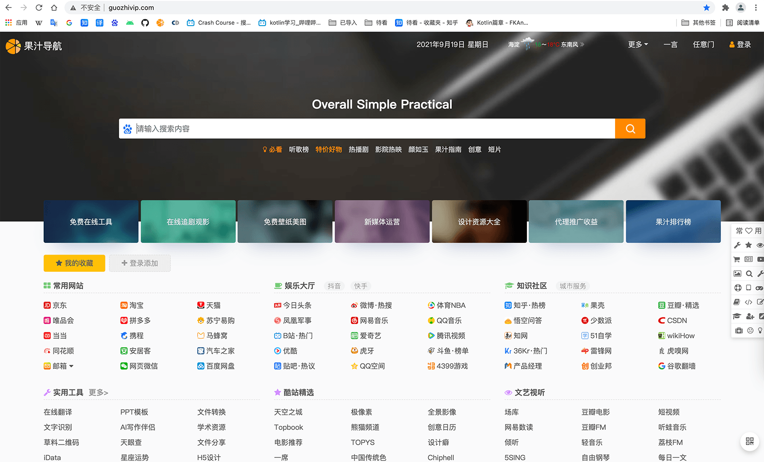Click the code brackets icon in side panel
The image size is (764, 462).
pos(748,302)
